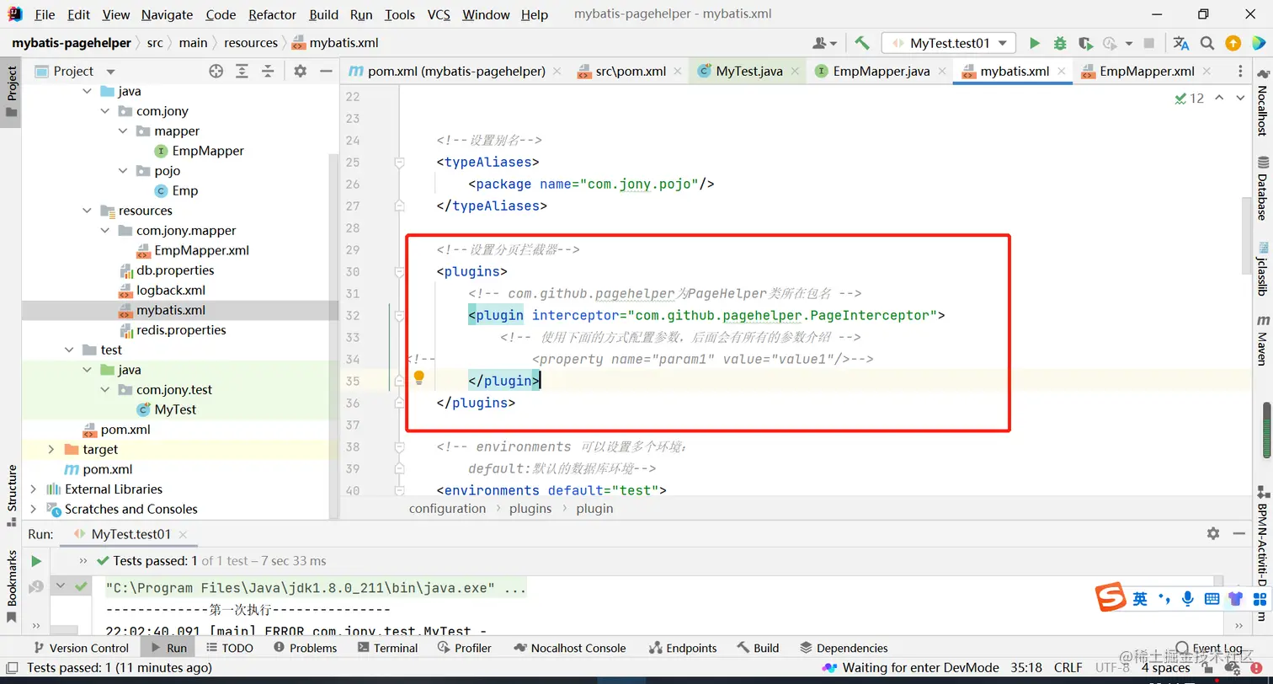Viewport: 1273px width, 684px height.
Task: Click resources in the navigation breadcrumb
Action: (250, 43)
